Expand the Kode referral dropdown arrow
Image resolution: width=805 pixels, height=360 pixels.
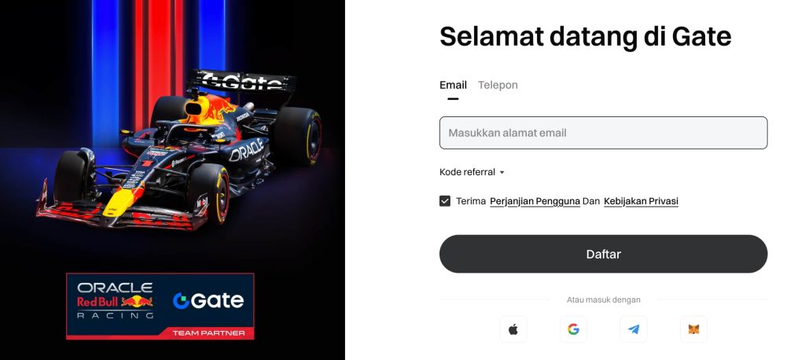(502, 173)
